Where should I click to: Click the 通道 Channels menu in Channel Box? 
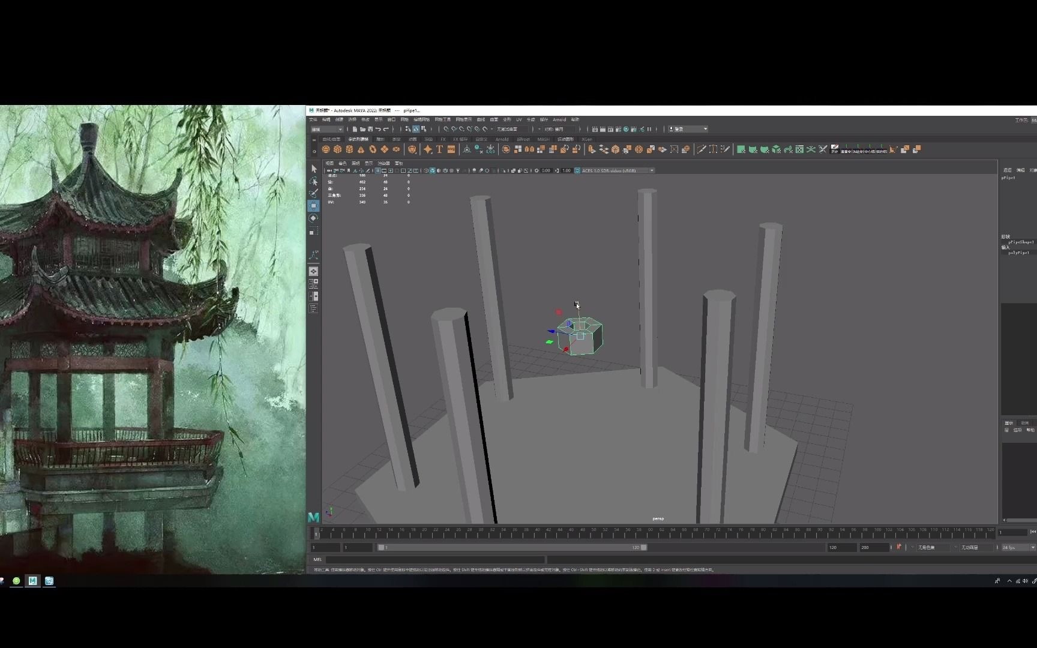tap(1008, 170)
